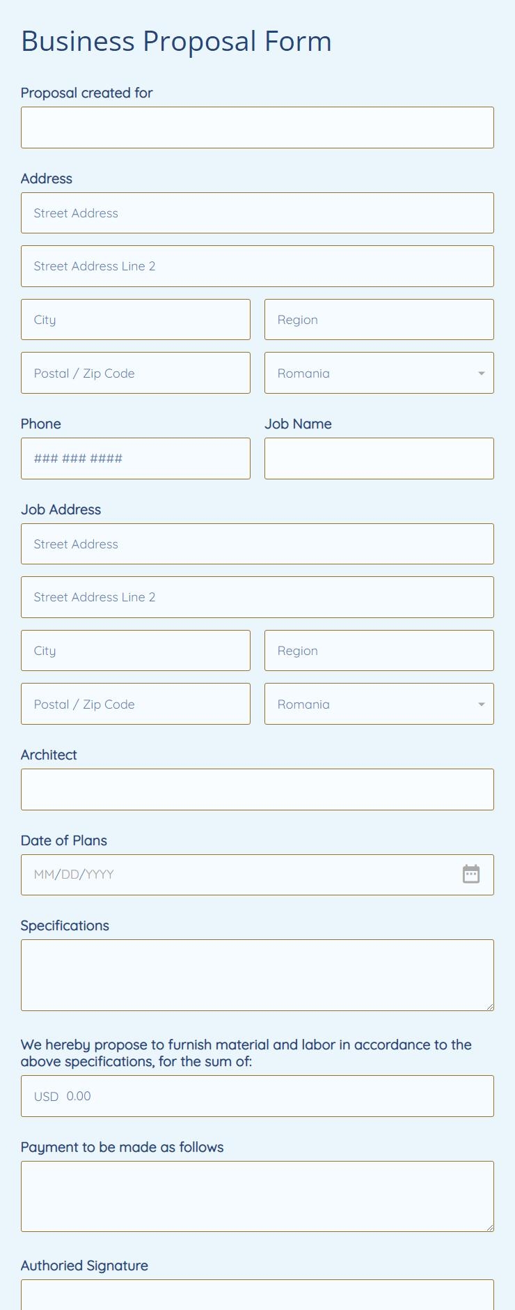Select the Street Address field under Address
Viewport: 515px width, 1310px height.
[257, 213]
